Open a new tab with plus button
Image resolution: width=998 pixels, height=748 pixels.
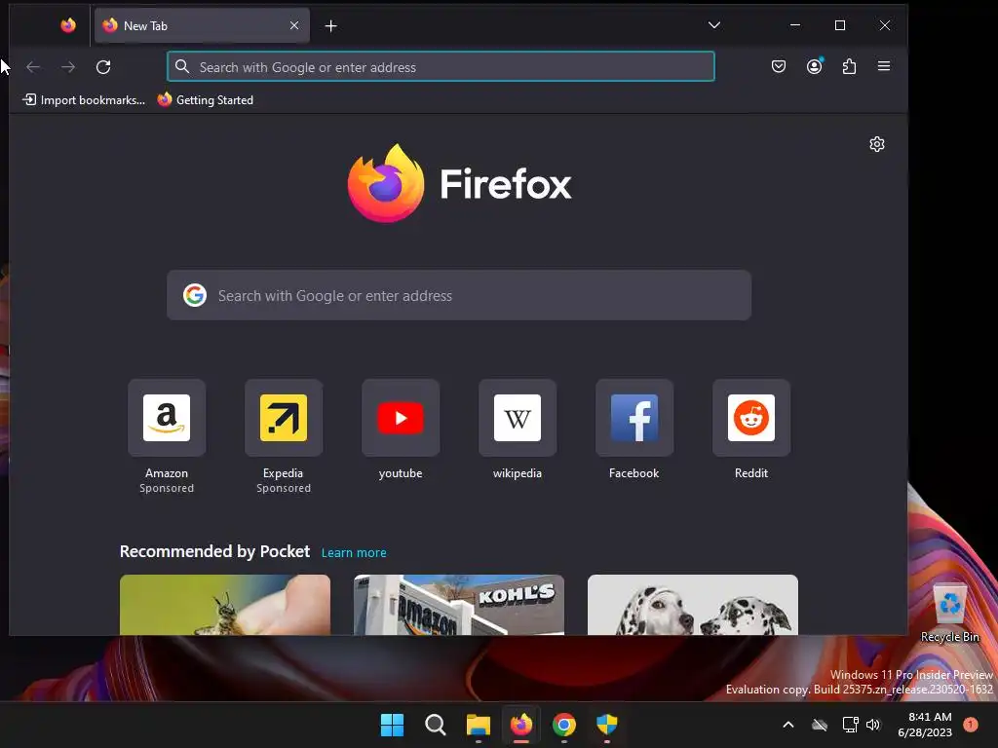[x=331, y=26]
